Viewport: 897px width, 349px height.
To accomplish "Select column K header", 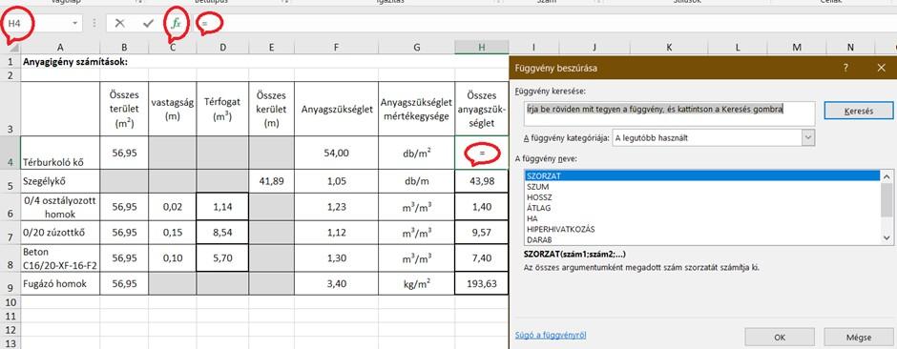I will click(x=669, y=48).
